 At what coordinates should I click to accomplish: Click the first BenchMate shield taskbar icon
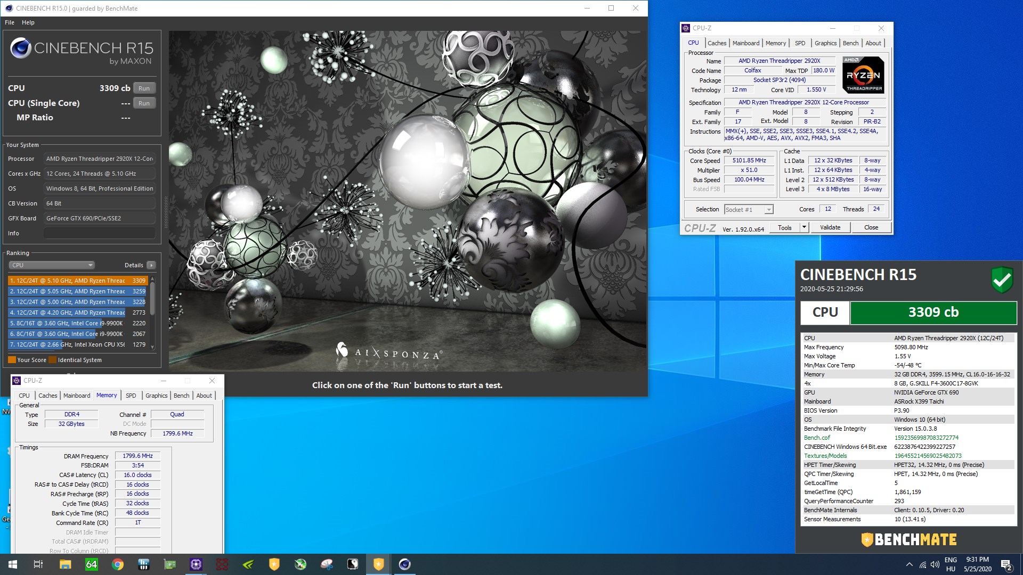(x=274, y=564)
